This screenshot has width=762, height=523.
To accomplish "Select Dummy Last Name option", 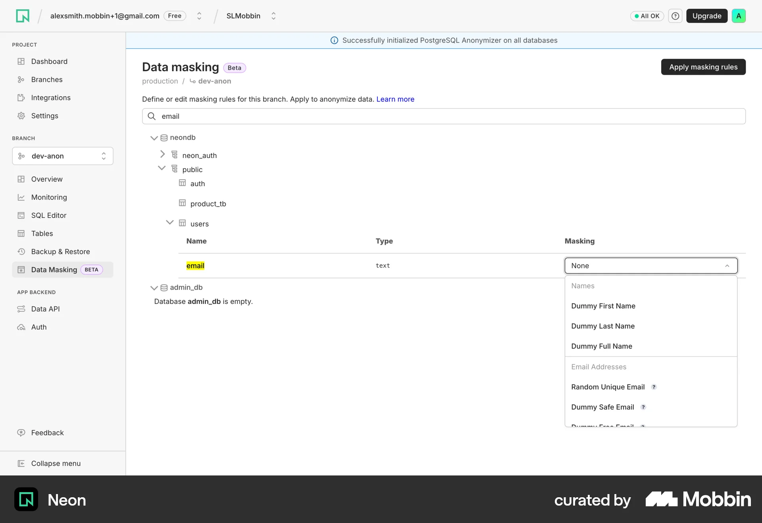I will (651, 326).
